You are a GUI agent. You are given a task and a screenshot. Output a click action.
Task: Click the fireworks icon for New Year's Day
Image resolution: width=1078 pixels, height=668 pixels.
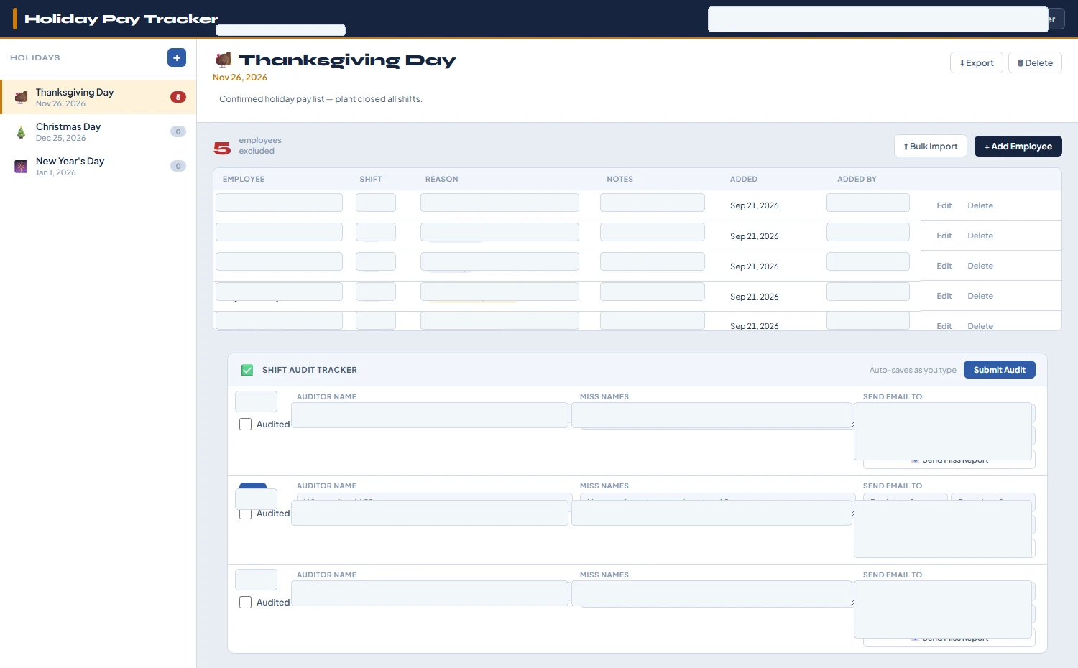click(x=21, y=166)
